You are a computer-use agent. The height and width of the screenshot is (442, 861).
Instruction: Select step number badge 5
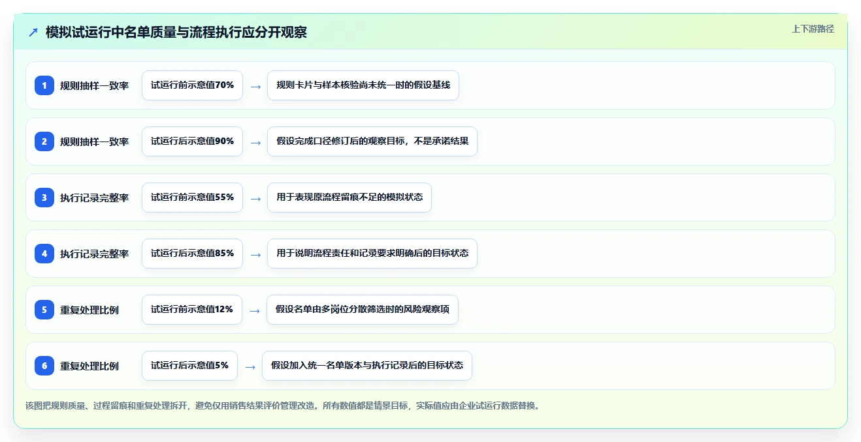44,310
